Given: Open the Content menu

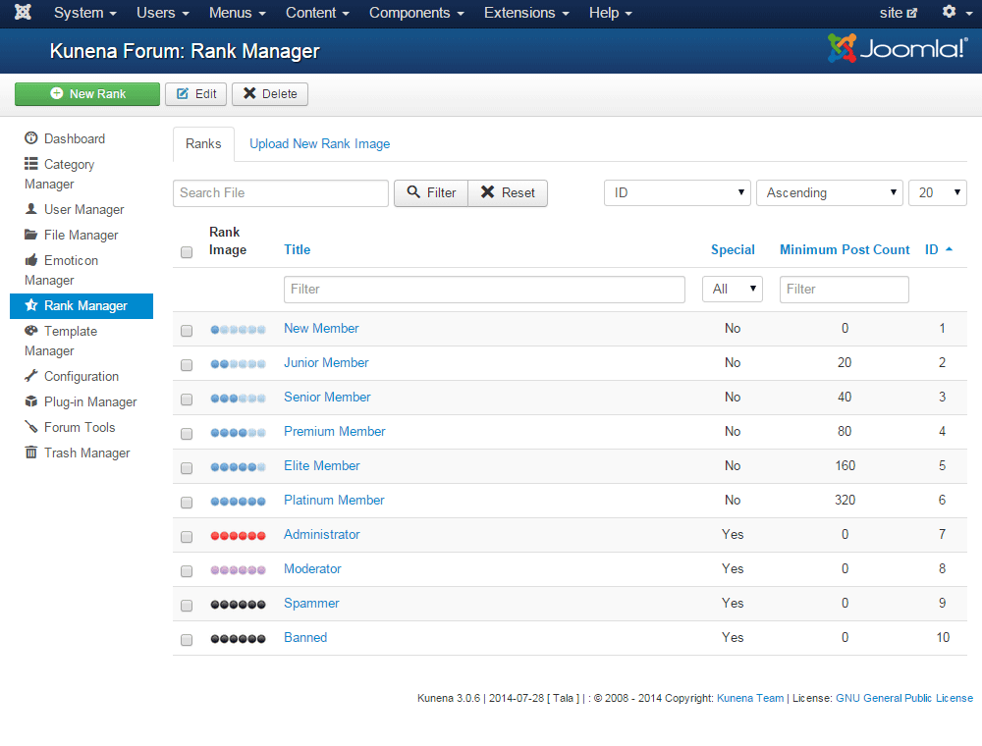Looking at the screenshot, I should click(317, 13).
